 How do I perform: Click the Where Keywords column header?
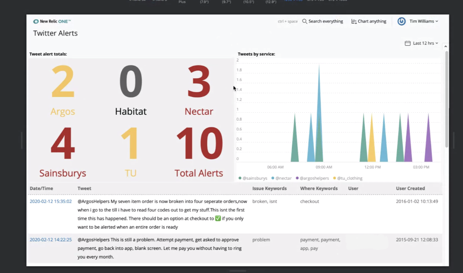319,188
